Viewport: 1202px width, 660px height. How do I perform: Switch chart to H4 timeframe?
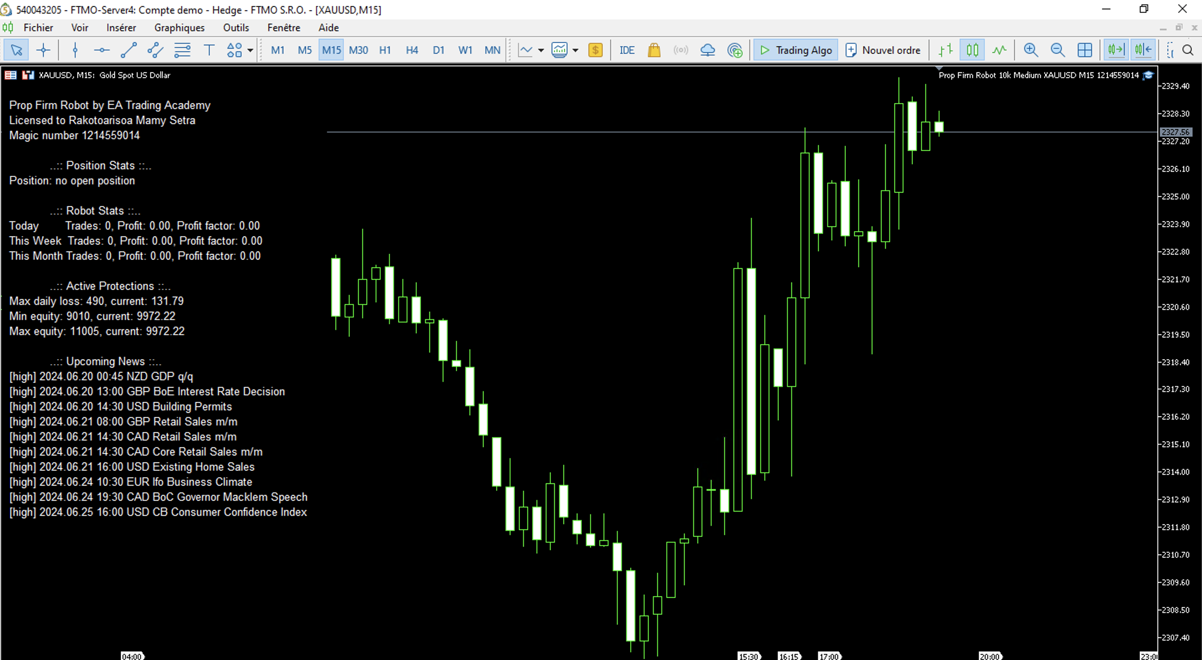click(412, 50)
